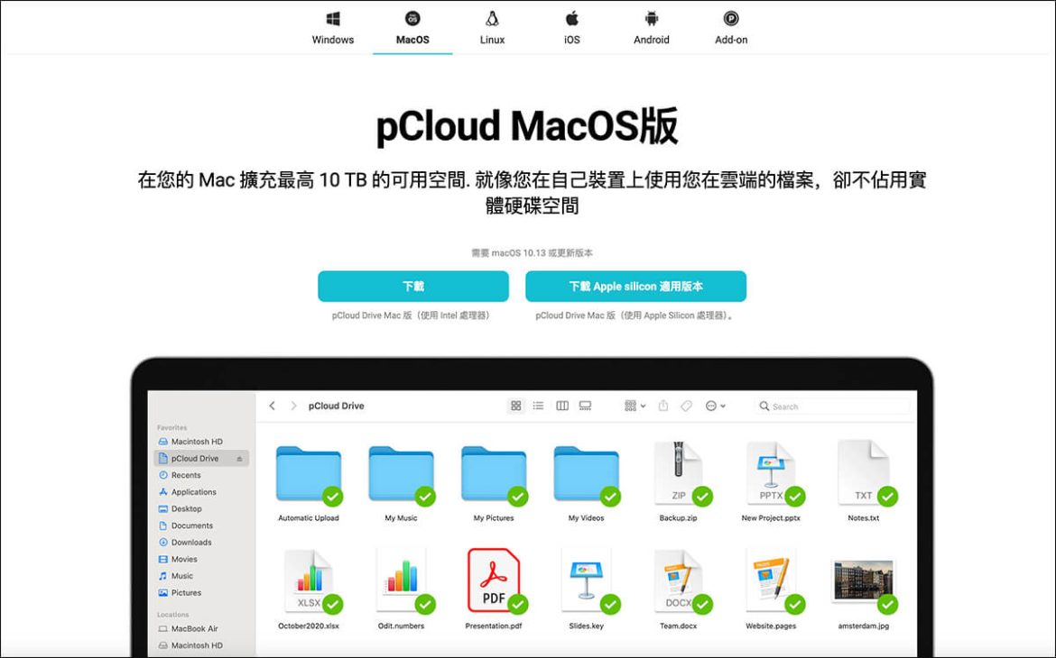Viewport: 1056px width, 658px height.
Task: Toggle gallery view in the Finder toolbar
Action: (586, 406)
